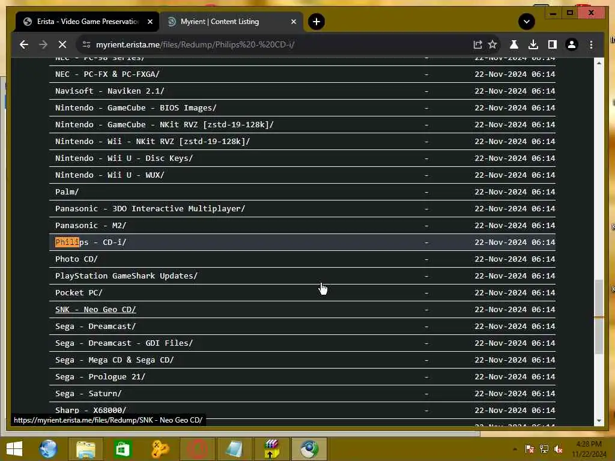Open Nintendo Wii U Disc Keys folder
This screenshot has width=615, height=461.
click(x=124, y=158)
